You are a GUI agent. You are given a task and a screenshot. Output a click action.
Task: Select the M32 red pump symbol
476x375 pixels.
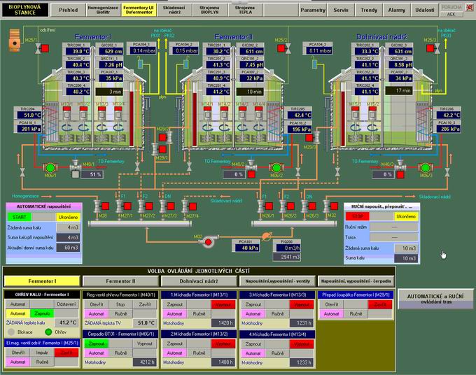coord(207,242)
